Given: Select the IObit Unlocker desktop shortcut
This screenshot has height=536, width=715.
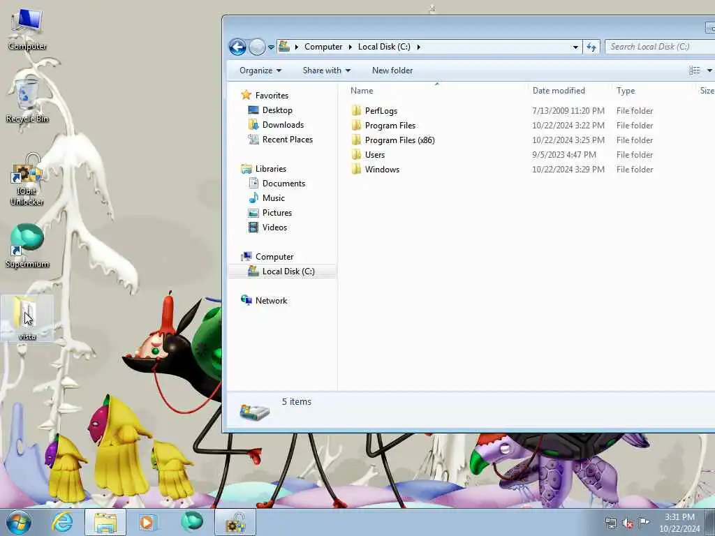Looking at the screenshot, I should coord(27,180).
